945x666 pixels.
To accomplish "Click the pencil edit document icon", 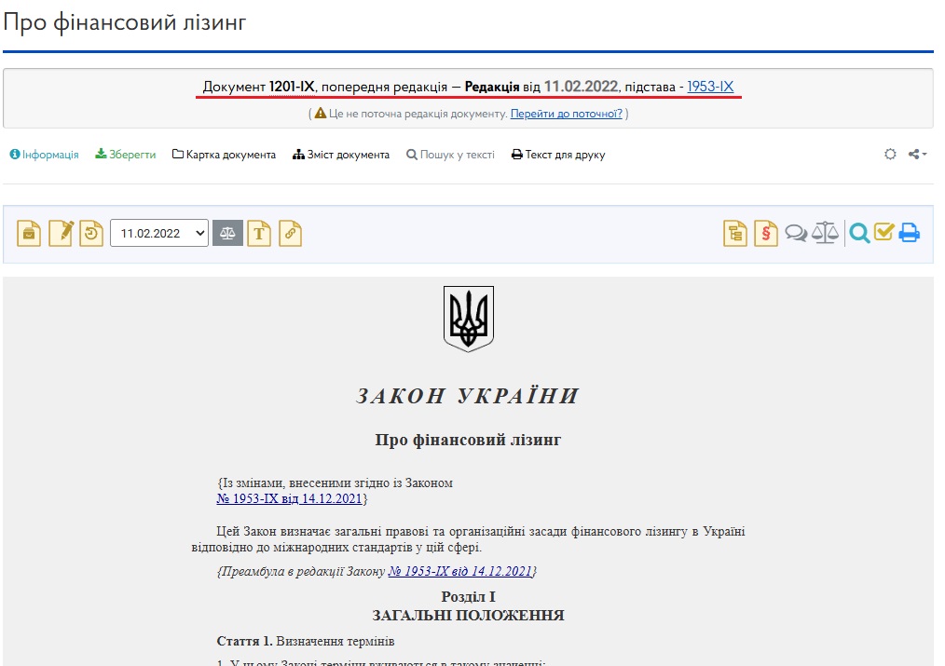I will (61, 234).
